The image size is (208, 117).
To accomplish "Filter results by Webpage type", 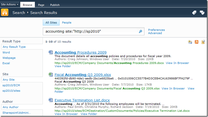I will point(9,58).
